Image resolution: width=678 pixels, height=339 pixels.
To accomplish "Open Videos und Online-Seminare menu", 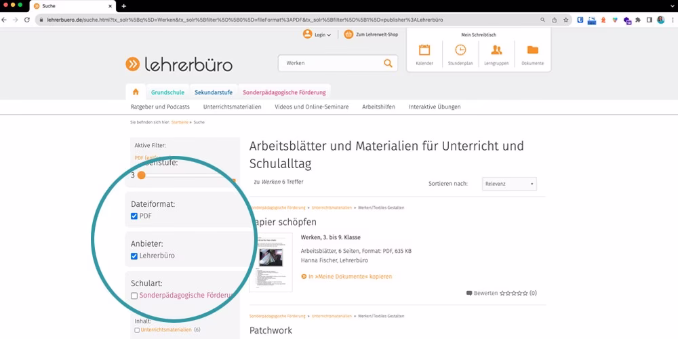I will pos(312,107).
